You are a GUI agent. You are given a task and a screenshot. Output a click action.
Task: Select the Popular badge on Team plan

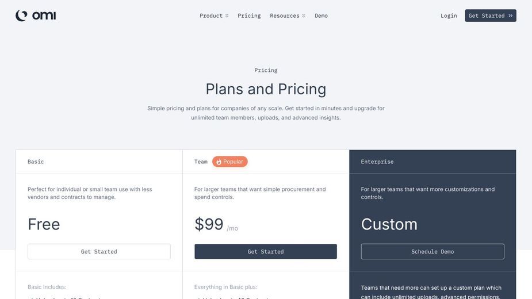pos(230,162)
